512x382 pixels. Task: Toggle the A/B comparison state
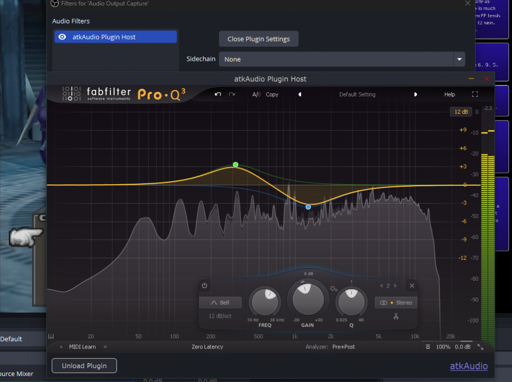[256, 94]
